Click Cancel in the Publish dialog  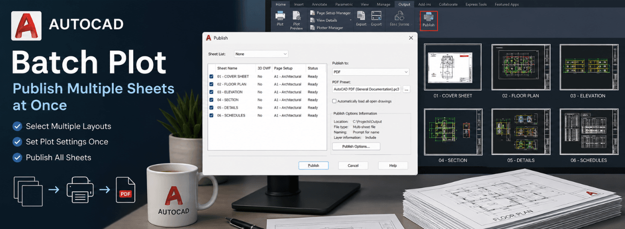pos(353,166)
